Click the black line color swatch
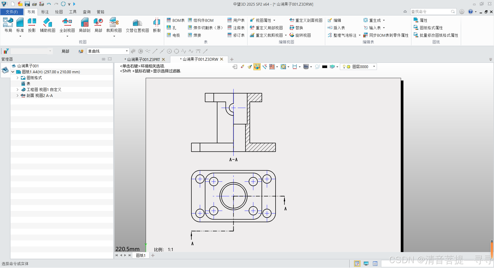494x268 pixels. [x=325, y=67]
